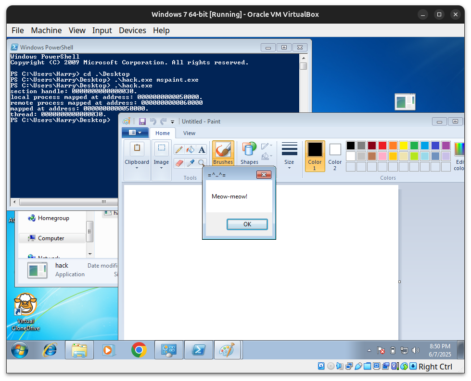The image size is (471, 381).
Task: Select Color 2 button
Action: [x=335, y=156]
